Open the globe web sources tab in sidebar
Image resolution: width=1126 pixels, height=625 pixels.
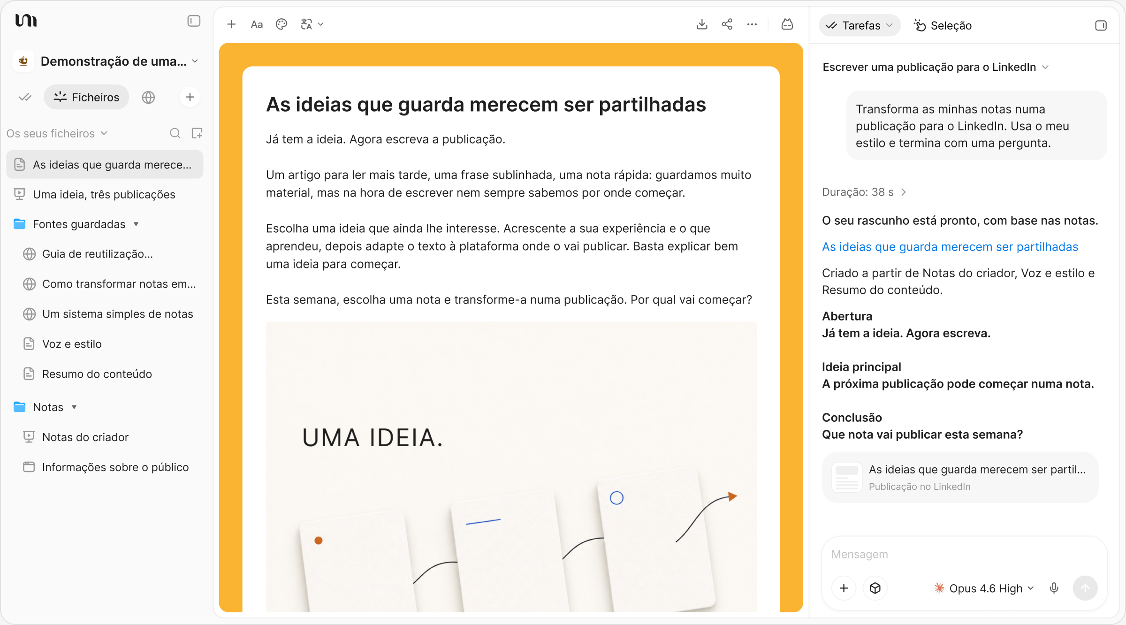tap(148, 97)
